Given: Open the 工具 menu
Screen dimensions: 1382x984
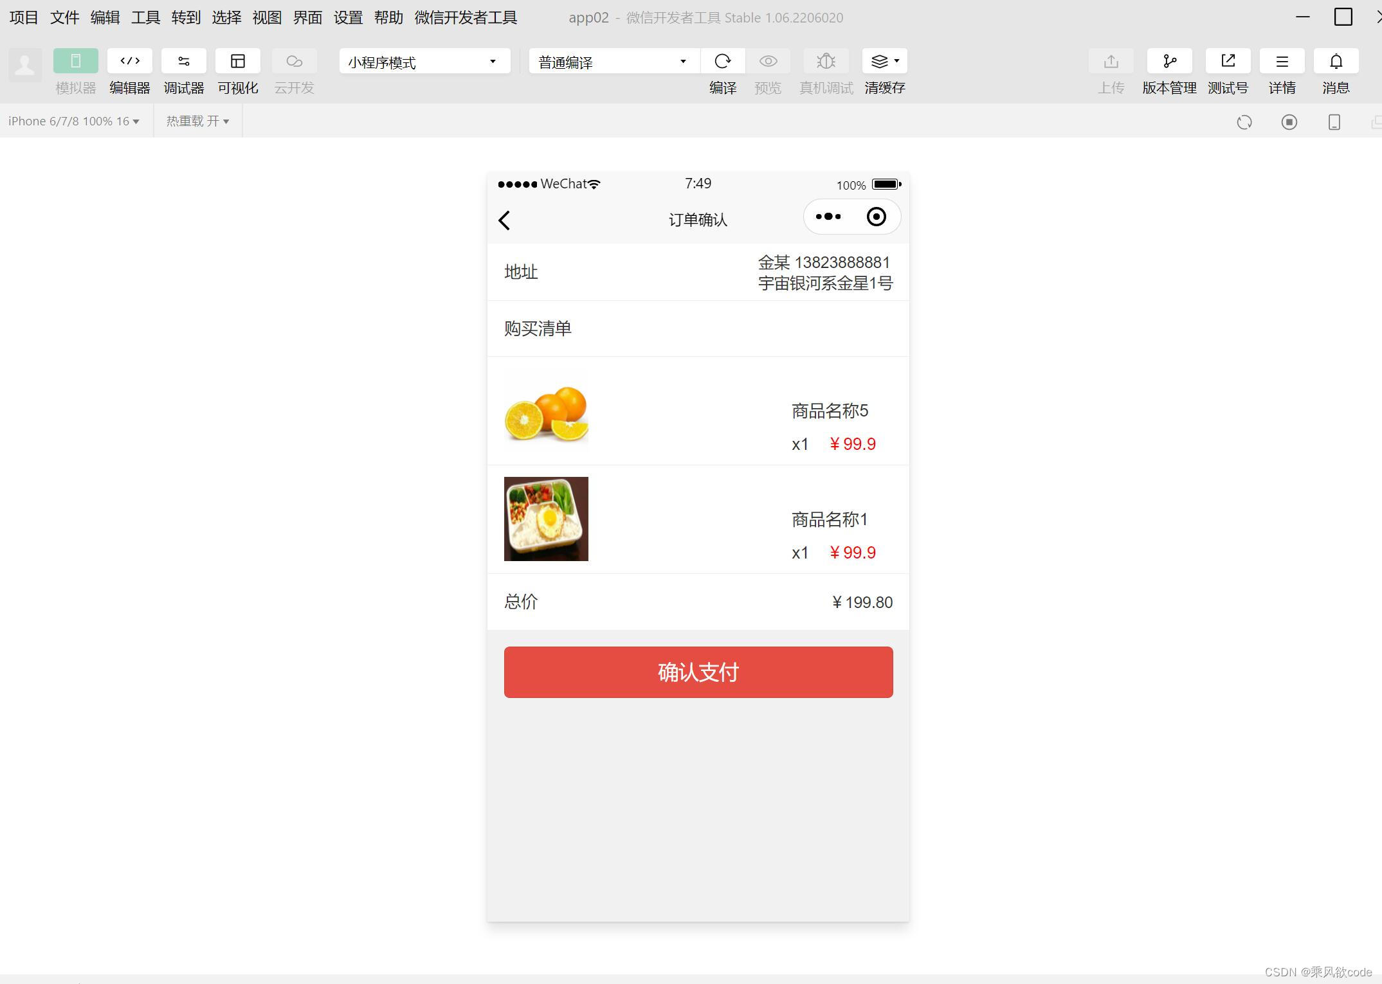Looking at the screenshot, I should pyautogui.click(x=145, y=17).
